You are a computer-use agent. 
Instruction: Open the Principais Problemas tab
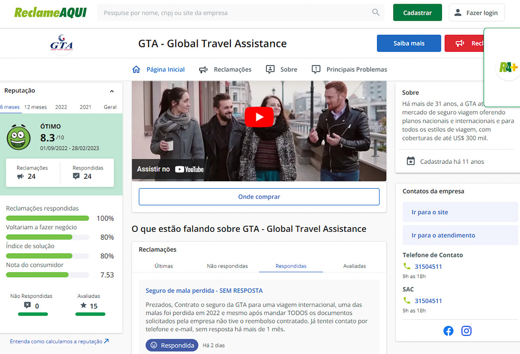tap(349, 69)
